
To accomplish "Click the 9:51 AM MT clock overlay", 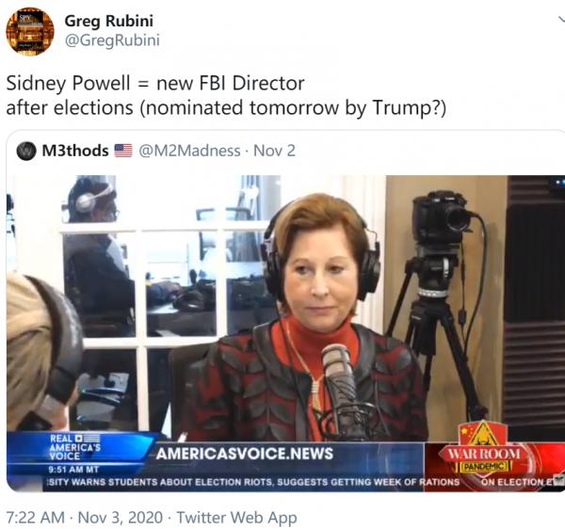I will pyautogui.click(x=73, y=470).
